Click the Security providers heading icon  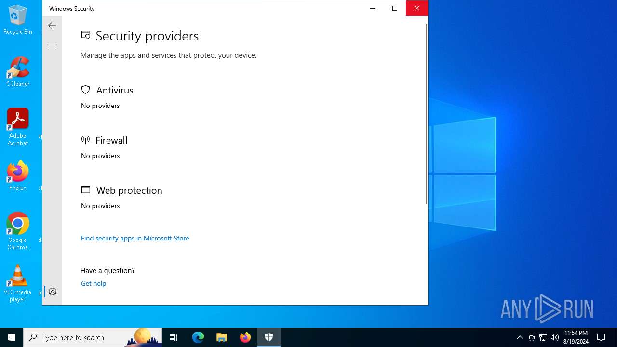pyautogui.click(x=86, y=35)
